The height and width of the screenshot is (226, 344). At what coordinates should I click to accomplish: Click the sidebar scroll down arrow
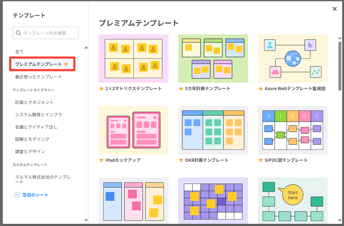[86, 220]
